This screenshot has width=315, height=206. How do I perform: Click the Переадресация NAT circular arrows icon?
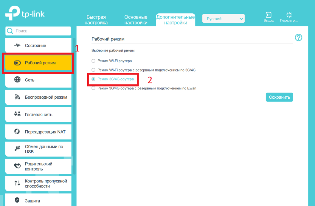[17, 131]
